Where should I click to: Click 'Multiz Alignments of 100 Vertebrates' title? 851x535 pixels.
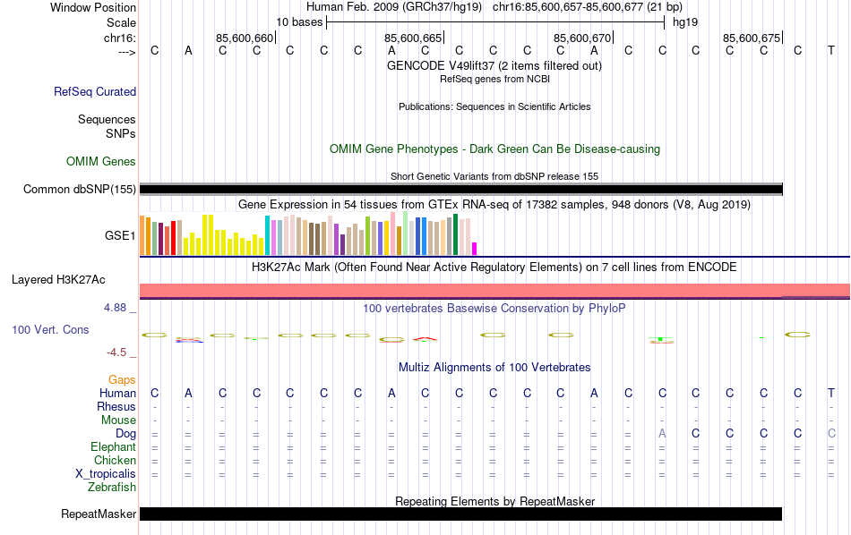click(494, 368)
